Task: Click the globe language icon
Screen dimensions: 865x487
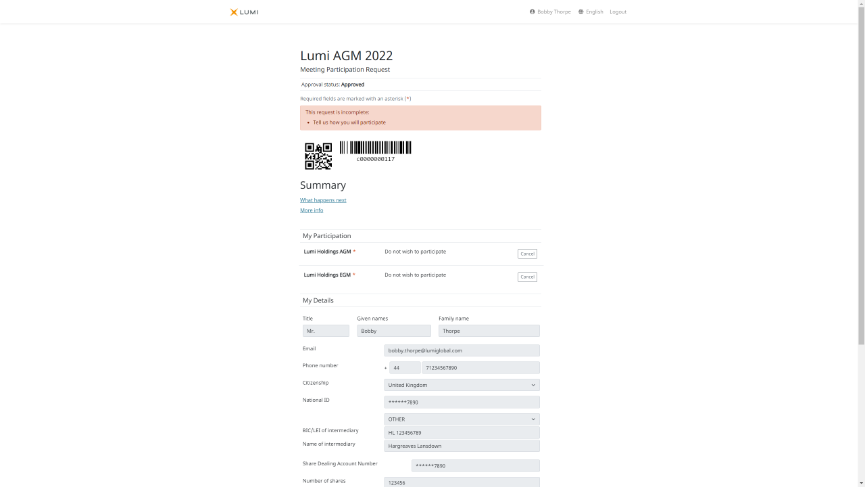Action: tap(580, 11)
